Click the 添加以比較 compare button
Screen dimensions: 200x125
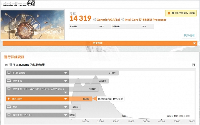tap(189, 35)
